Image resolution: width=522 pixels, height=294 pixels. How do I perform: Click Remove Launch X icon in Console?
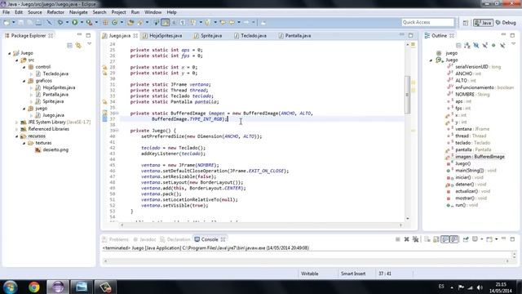coord(406,239)
